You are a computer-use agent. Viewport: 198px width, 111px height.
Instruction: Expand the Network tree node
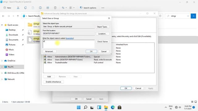[2, 79]
